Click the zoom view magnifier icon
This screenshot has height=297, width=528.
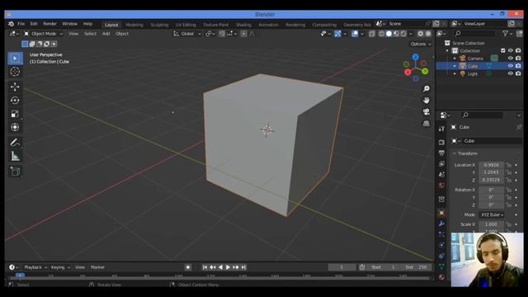(x=427, y=88)
